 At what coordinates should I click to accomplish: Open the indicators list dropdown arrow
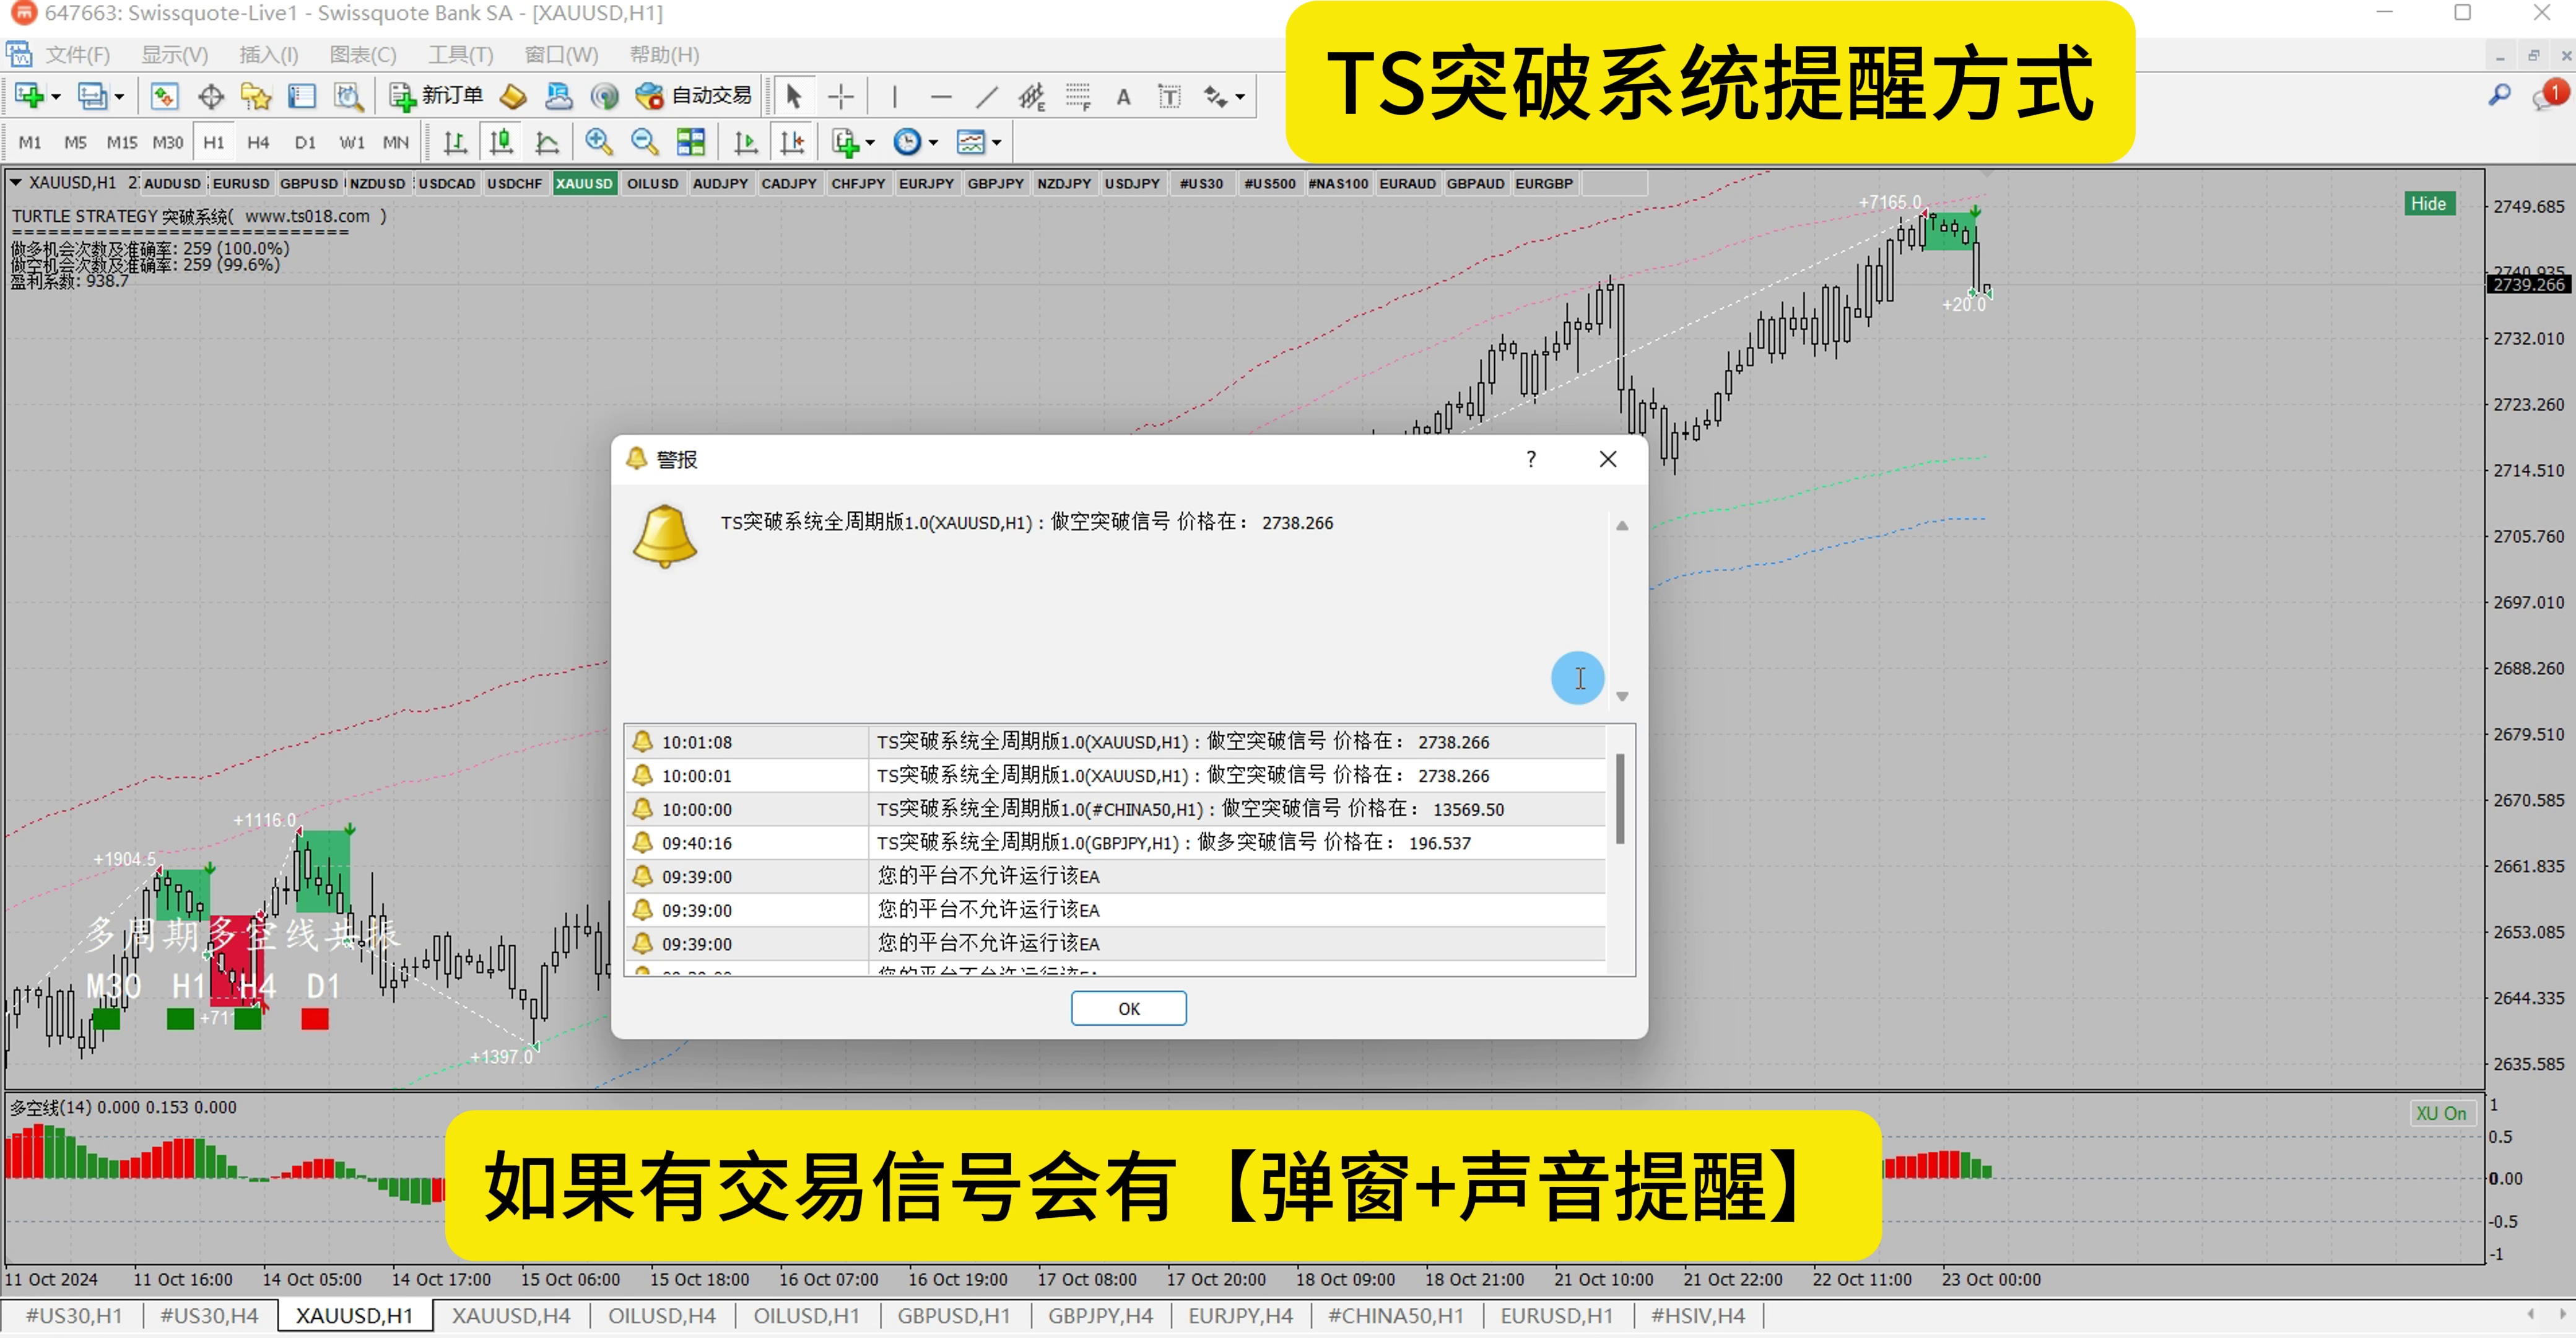pos(870,143)
